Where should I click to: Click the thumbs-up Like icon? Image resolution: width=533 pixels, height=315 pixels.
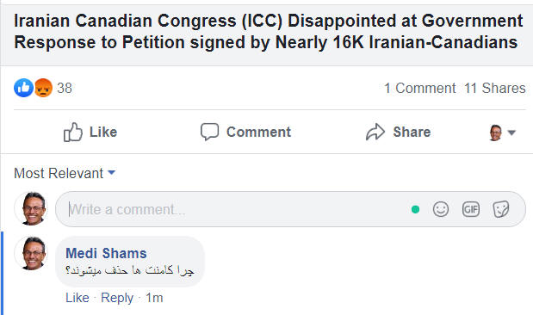coord(73,132)
